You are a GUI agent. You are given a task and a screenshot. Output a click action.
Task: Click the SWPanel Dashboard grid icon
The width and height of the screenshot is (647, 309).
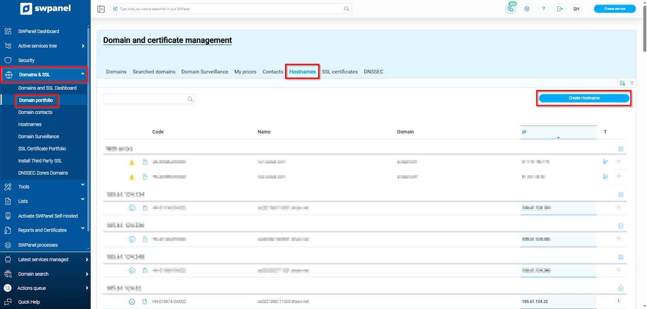click(8, 31)
